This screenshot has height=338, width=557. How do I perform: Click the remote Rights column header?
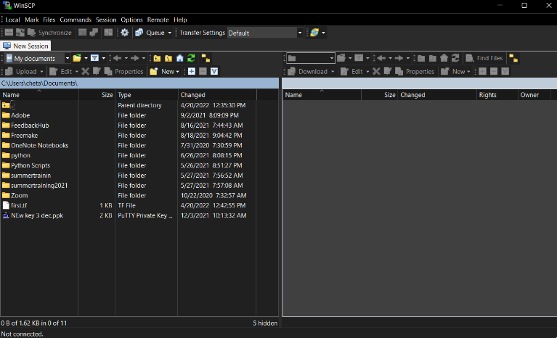click(497, 95)
